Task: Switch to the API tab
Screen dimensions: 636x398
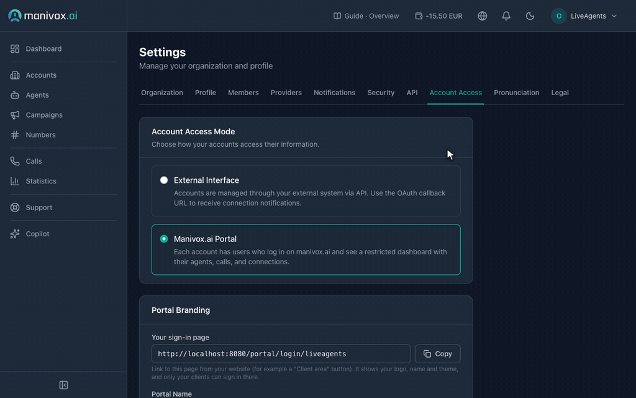Action: pyautogui.click(x=412, y=93)
